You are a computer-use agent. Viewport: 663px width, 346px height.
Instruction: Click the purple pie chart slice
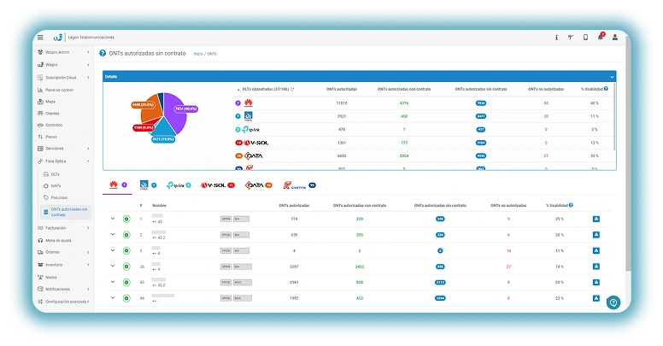(175, 112)
